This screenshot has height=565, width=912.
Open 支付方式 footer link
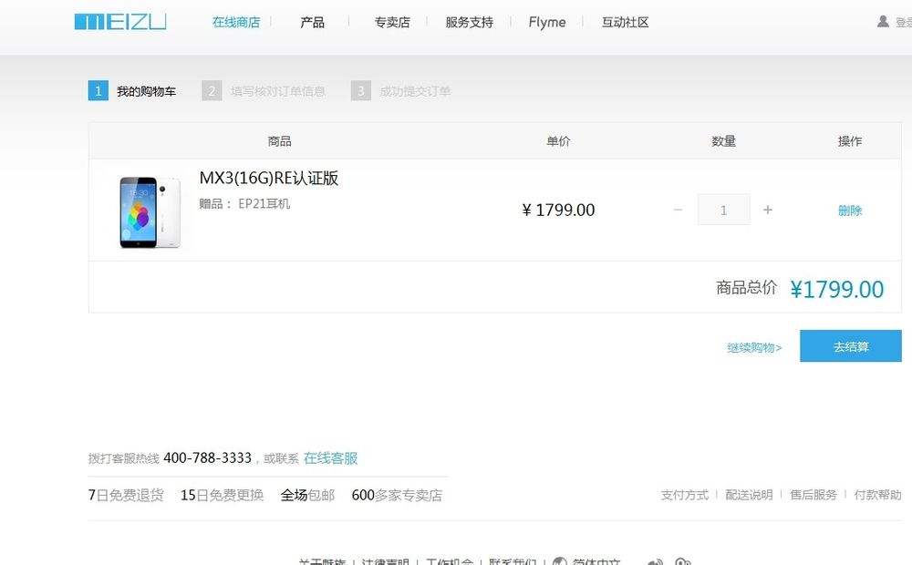click(x=685, y=495)
